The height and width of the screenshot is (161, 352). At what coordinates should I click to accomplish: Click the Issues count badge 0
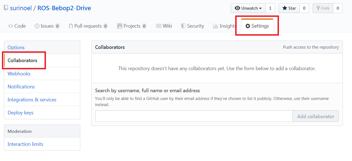tap(57, 26)
